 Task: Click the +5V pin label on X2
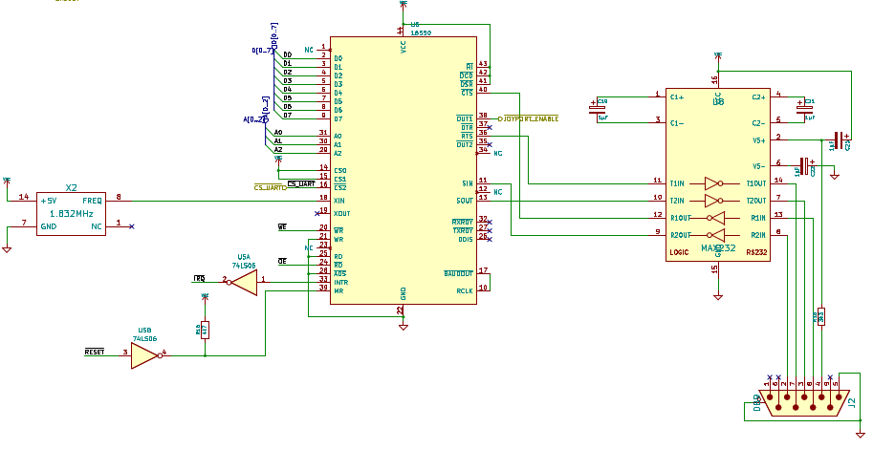point(49,201)
